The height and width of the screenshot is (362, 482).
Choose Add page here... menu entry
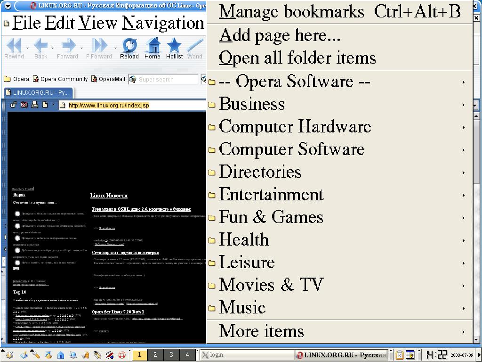tap(340, 35)
